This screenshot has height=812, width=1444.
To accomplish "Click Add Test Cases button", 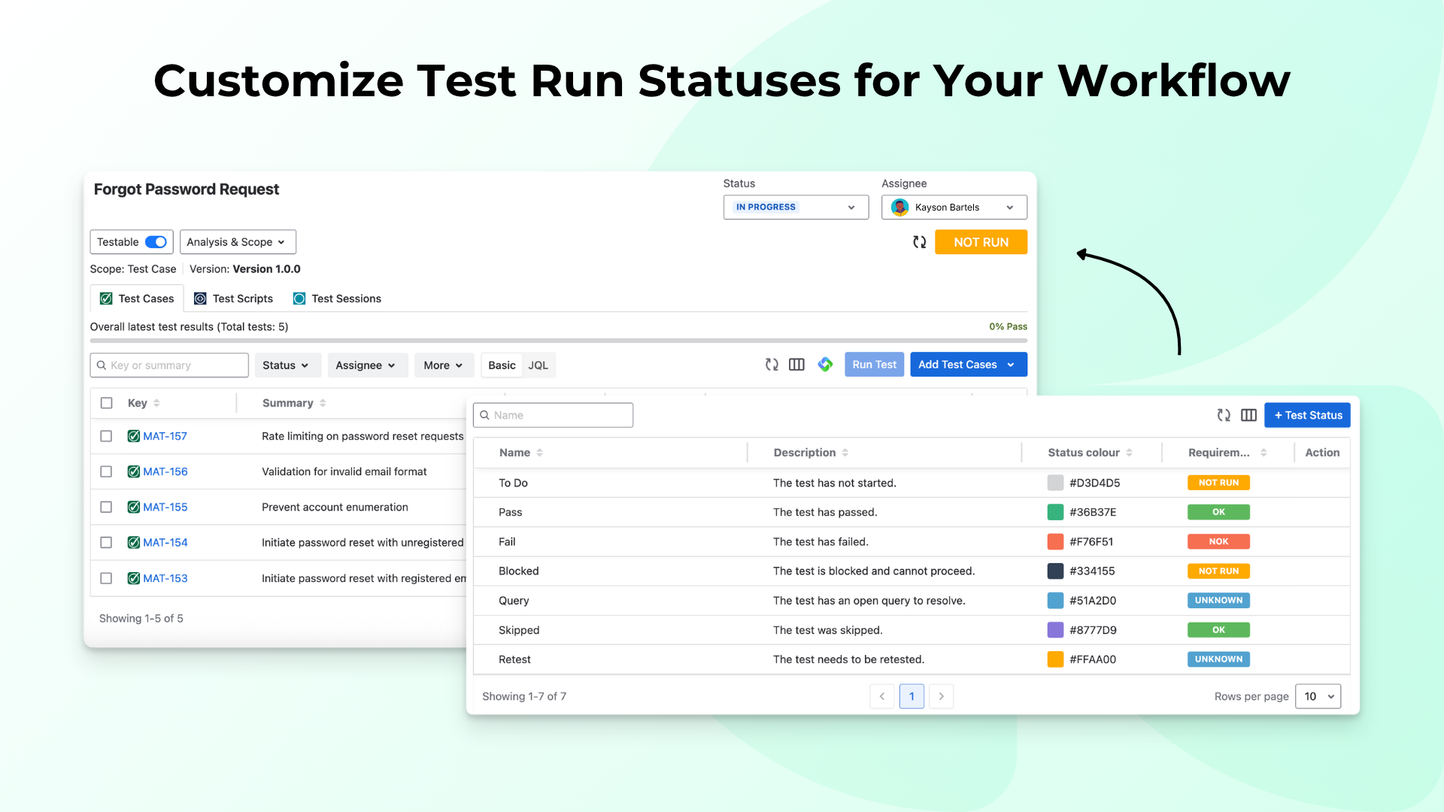I will pos(968,365).
